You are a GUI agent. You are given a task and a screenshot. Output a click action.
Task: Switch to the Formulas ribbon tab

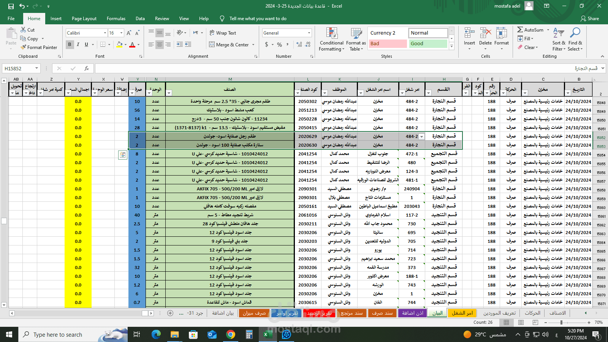click(x=116, y=19)
